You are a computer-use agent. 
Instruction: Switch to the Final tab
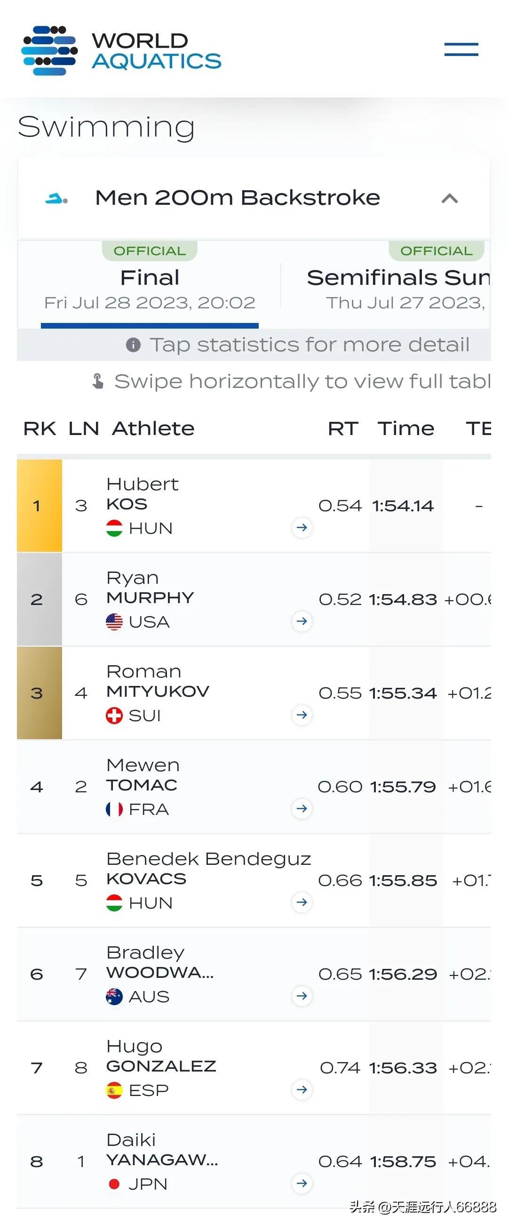150,285
